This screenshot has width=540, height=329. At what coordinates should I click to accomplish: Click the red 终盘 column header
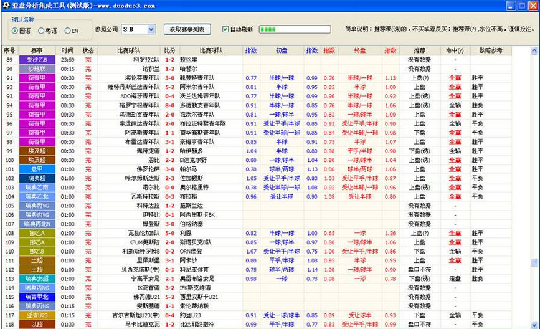[360, 50]
